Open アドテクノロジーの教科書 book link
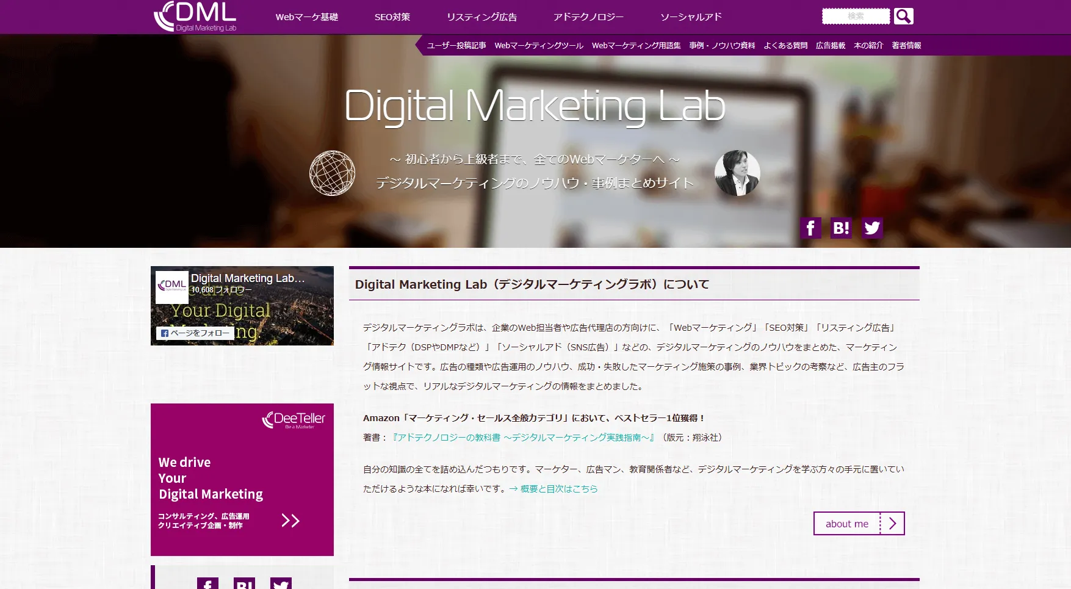 (x=524, y=438)
